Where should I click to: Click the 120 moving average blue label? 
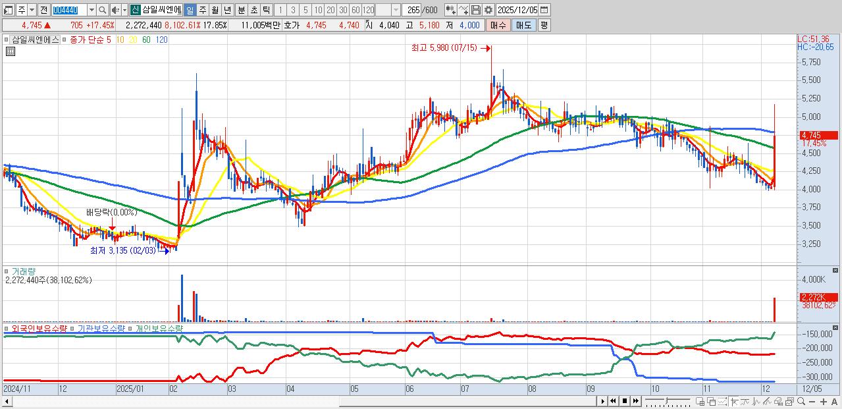click(x=161, y=40)
